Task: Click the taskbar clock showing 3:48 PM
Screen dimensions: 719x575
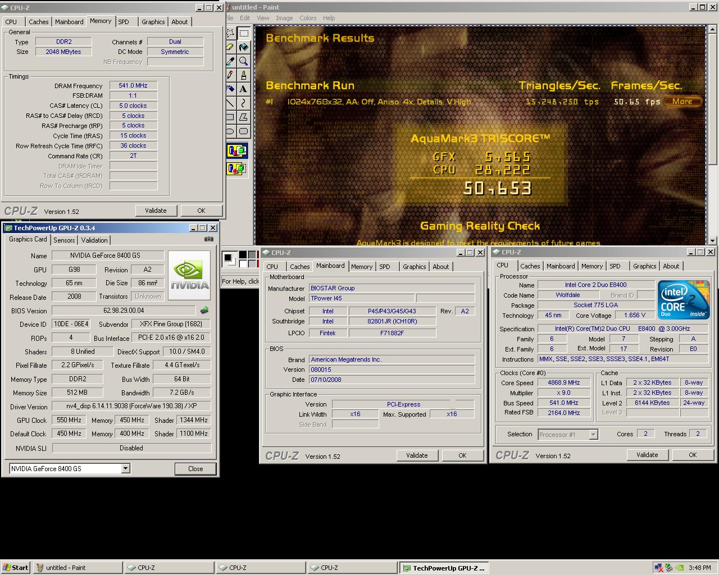Action: pyautogui.click(x=699, y=568)
